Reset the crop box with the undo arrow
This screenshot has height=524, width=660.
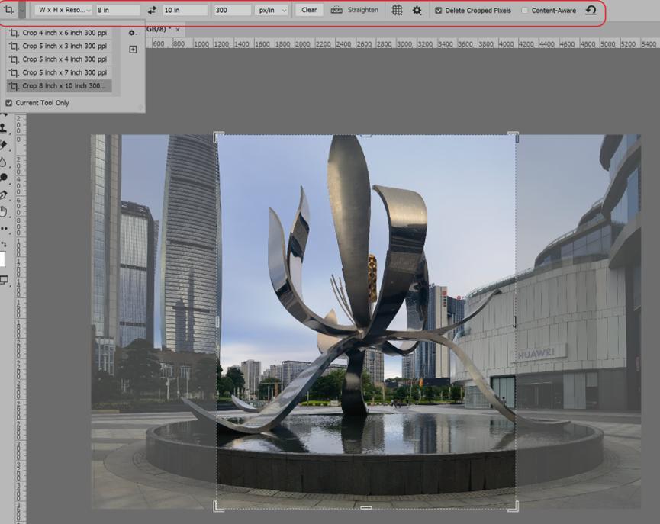click(x=591, y=11)
